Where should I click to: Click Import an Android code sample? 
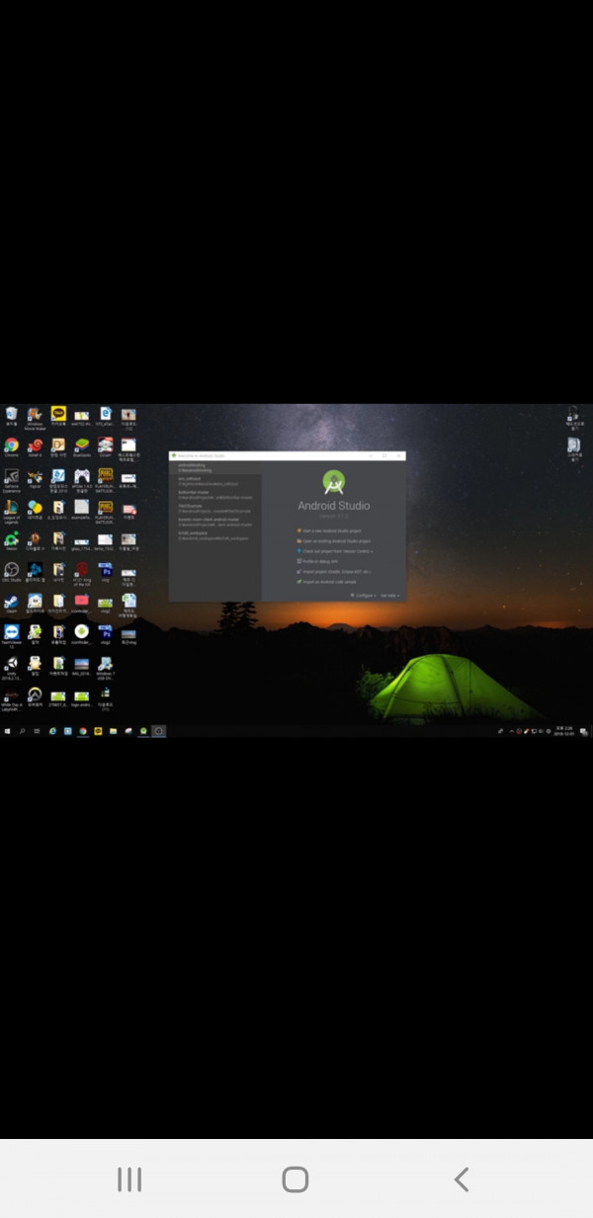(x=327, y=582)
